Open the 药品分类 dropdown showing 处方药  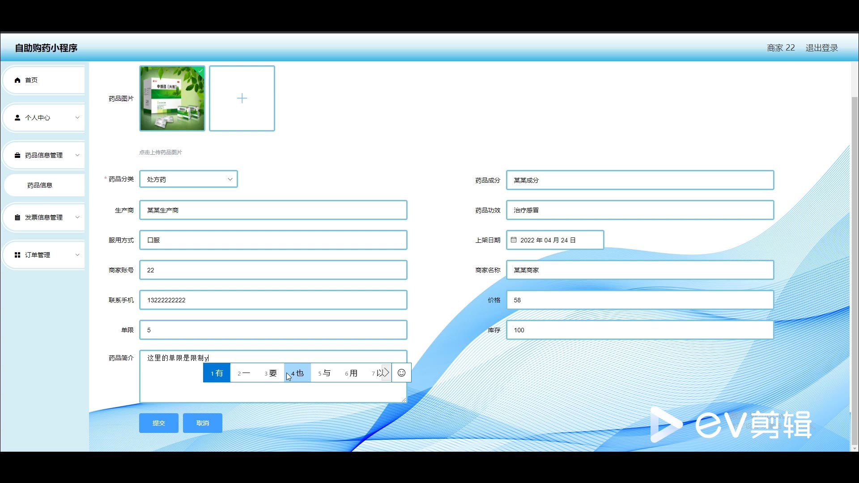click(188, 179)
